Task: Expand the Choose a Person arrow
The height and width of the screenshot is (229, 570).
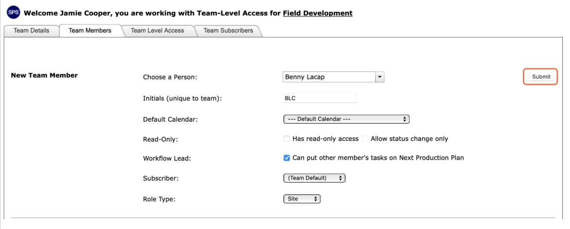Action: 380,77
